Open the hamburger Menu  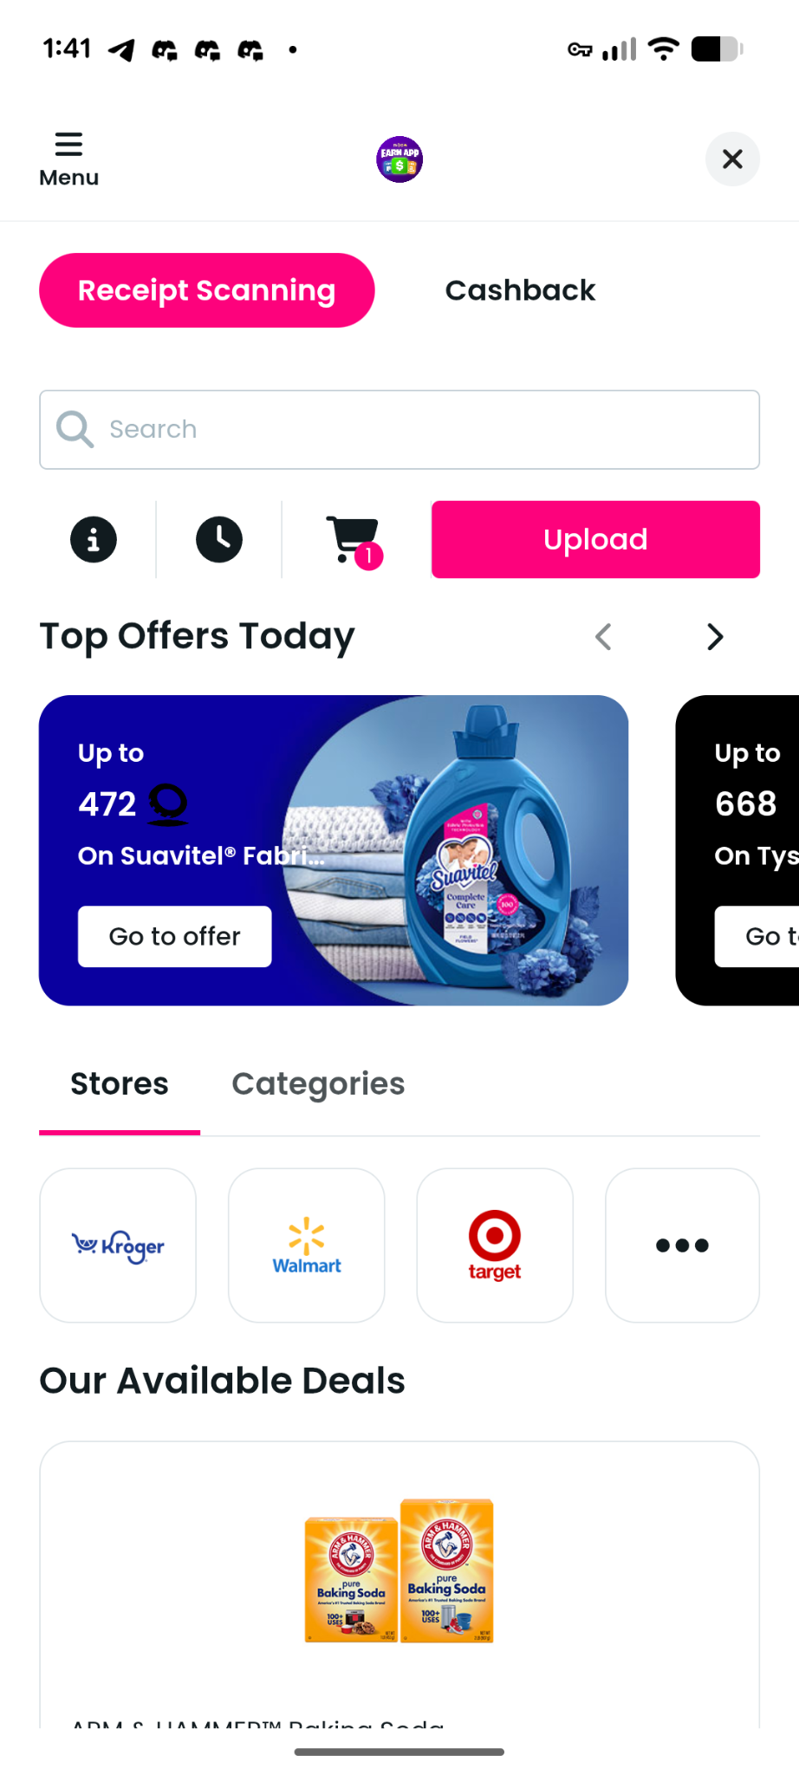point(68,159)
